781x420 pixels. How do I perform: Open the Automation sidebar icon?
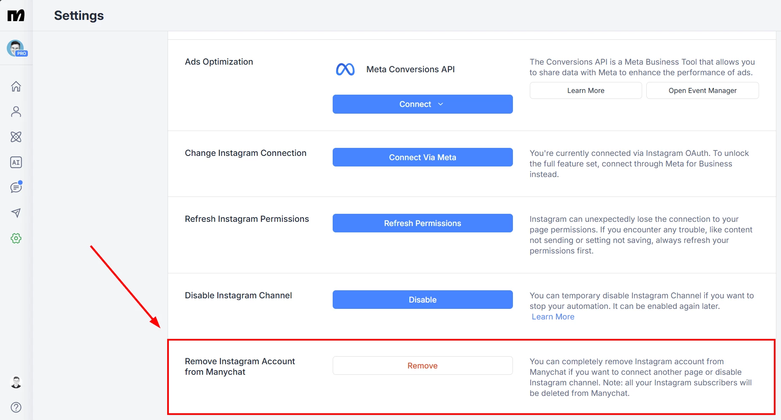pyautogui.click(x=16, y=137)
